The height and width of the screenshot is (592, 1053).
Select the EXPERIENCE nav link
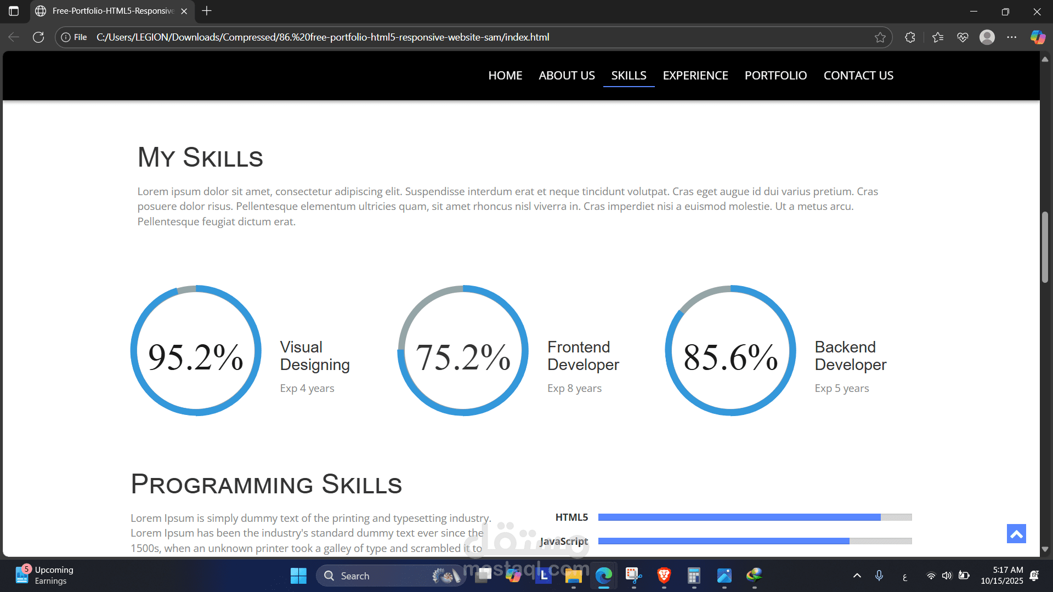tap(695, 76)
